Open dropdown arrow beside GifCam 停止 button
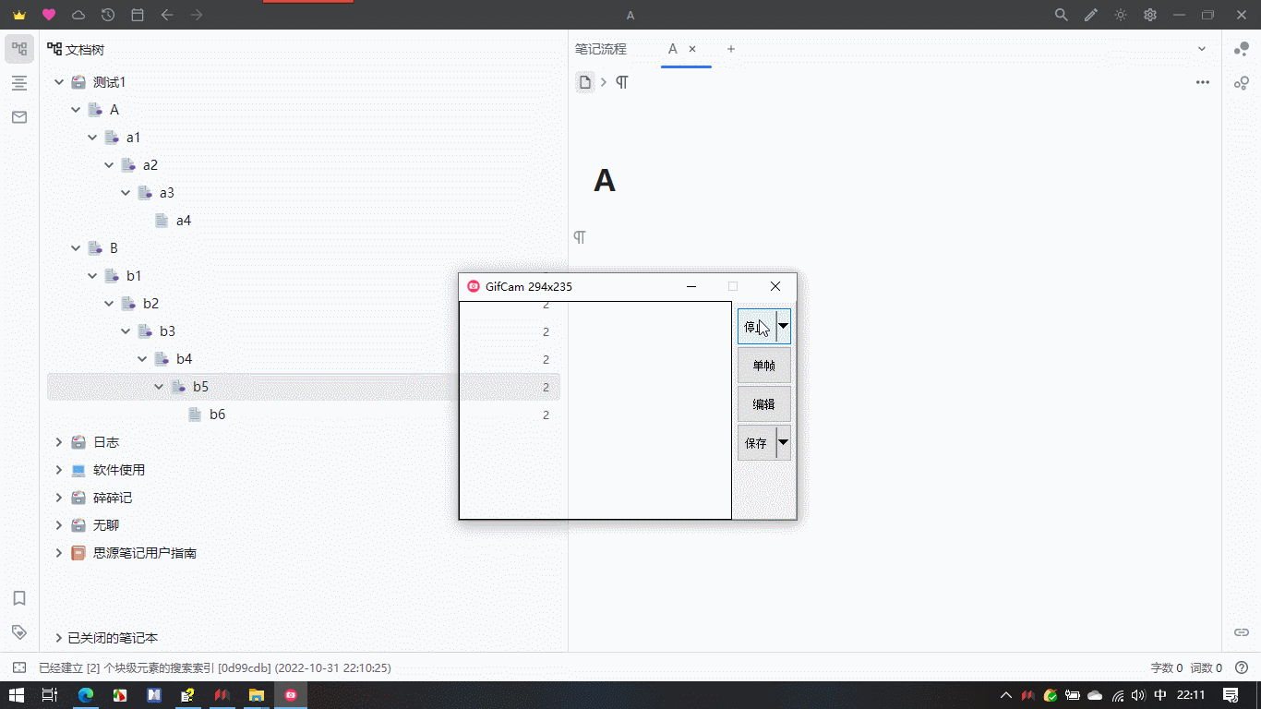The image size is (1261, 709). (x=784, y=327)
